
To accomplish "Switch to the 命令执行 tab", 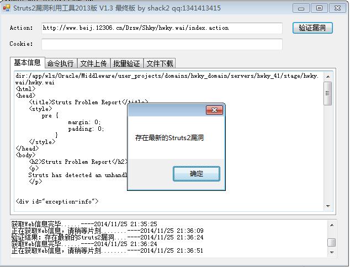I will coord(61,63).
